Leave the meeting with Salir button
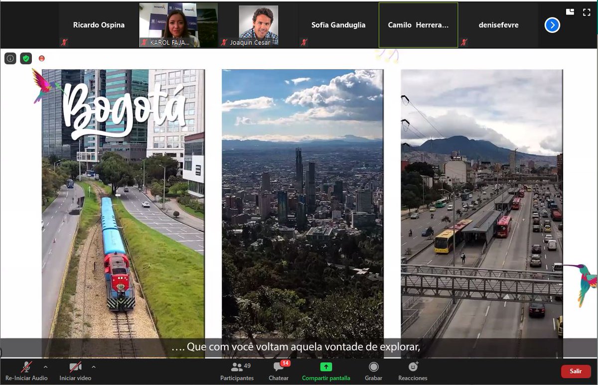This screenshot has width=598, height=385. click(576, 371)
